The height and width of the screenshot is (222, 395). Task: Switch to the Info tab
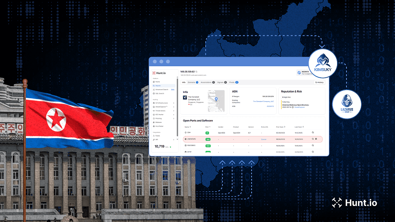(184, 82)
